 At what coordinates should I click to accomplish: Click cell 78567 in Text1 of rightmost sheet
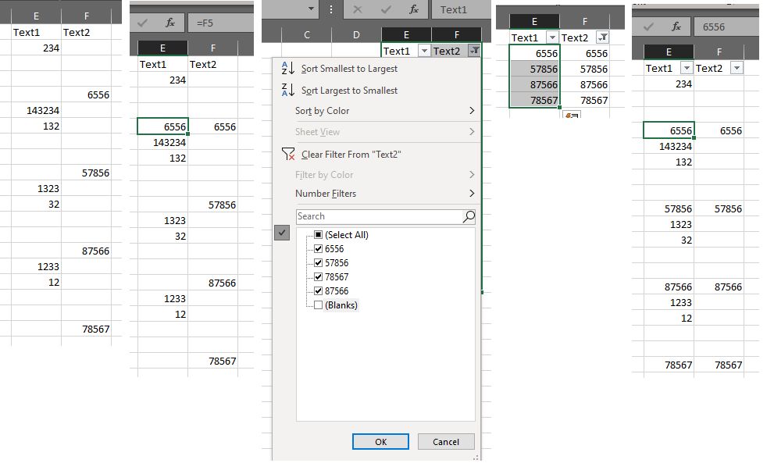pyautogui.click(x=669, y=365)
